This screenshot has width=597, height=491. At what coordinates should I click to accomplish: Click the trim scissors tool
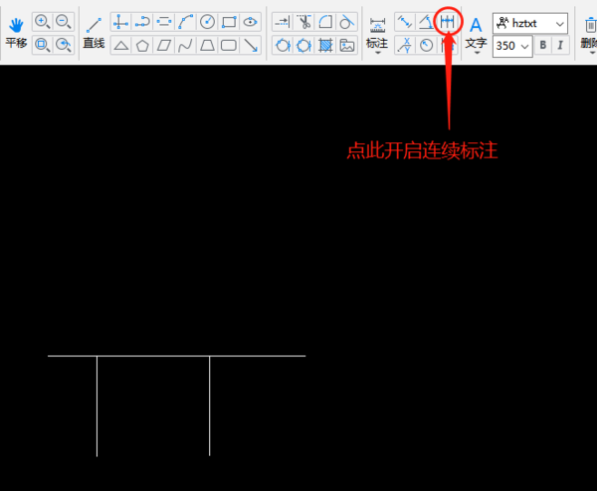303,22
